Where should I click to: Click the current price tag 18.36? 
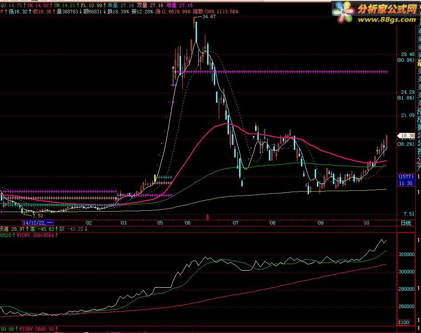(x=406, y=136)
